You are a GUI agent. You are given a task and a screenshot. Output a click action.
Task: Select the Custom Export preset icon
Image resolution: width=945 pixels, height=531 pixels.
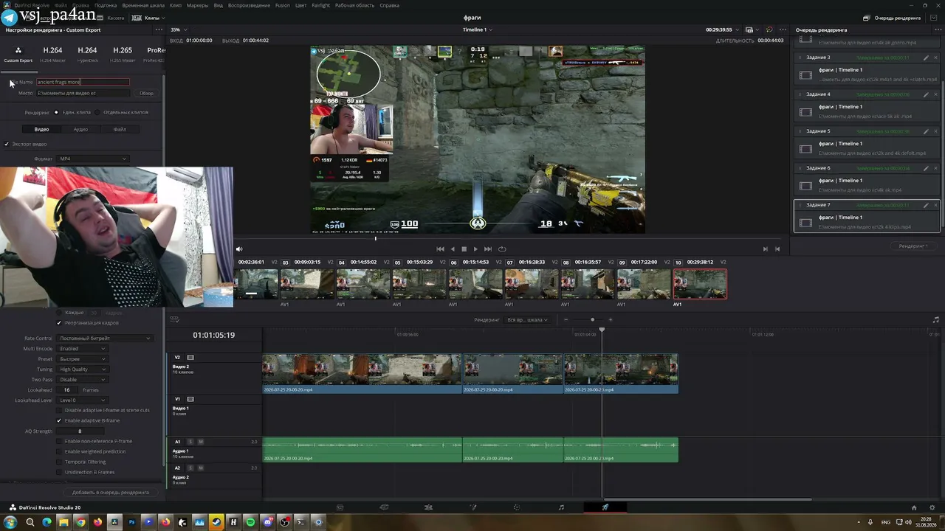[x=18, y=50]
